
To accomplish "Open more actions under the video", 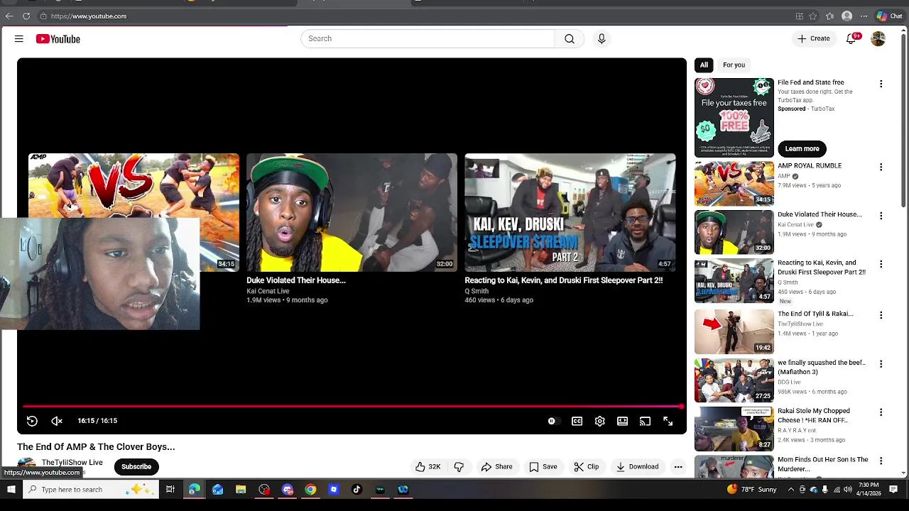I will pyautogui.click(x=678, y=467).
